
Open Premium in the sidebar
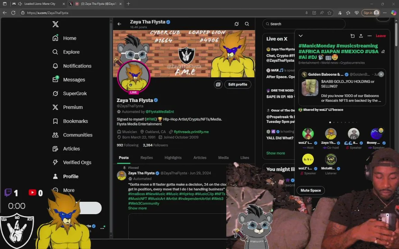(x=67, y=107)
